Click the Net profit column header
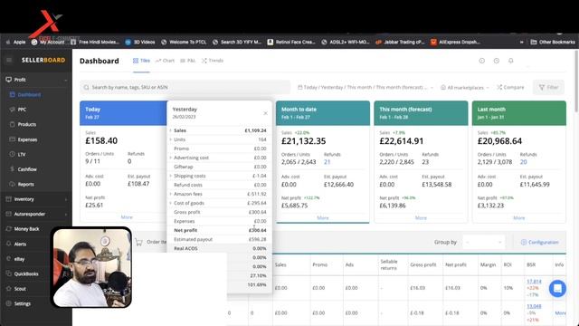The height and width of the screenshot is (326, 579). [456, 264]
